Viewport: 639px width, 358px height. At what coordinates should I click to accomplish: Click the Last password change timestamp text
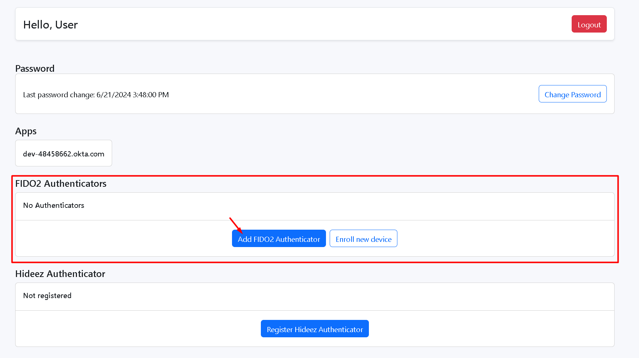(x=96, y=95)
